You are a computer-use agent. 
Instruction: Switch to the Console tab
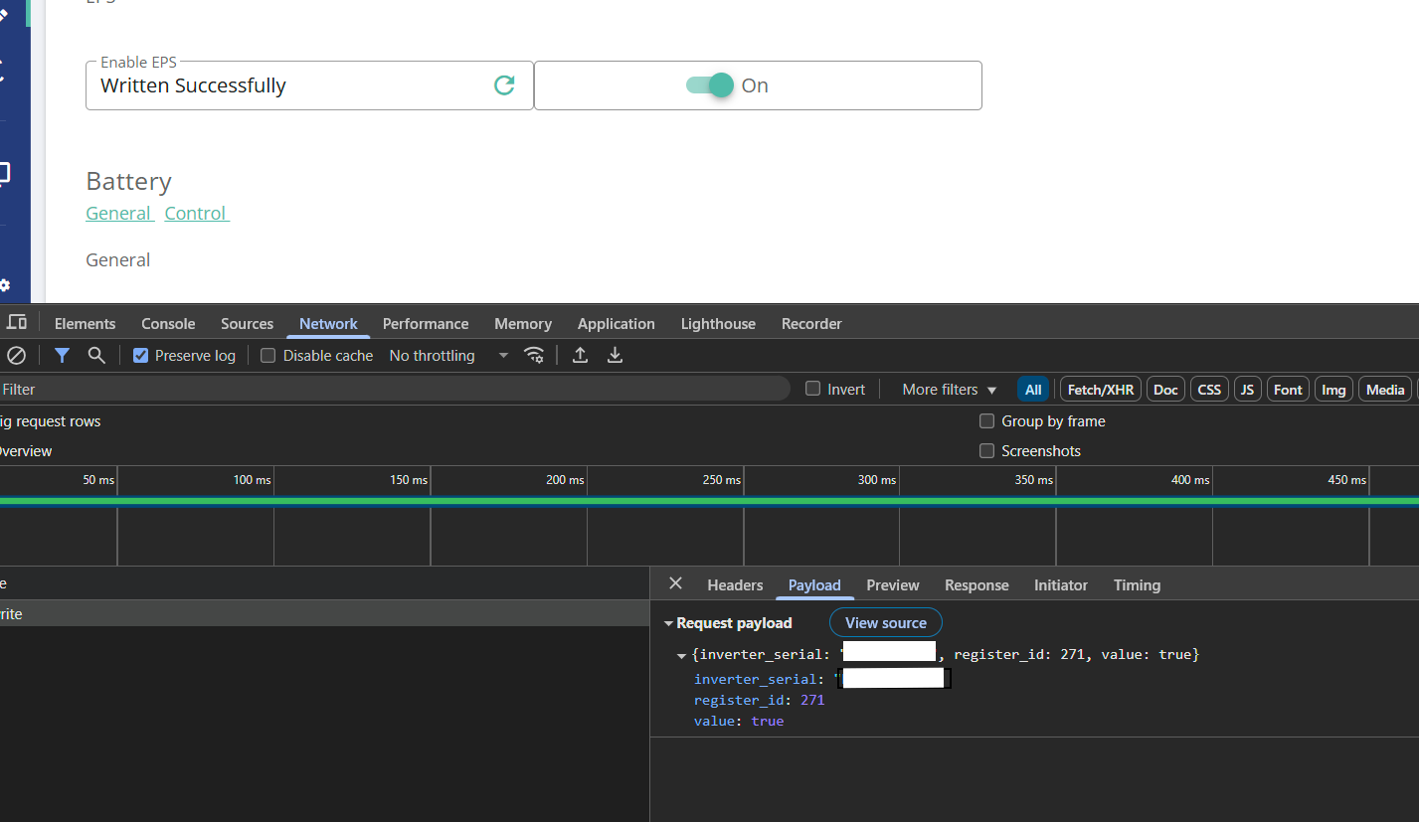(168, 324)
